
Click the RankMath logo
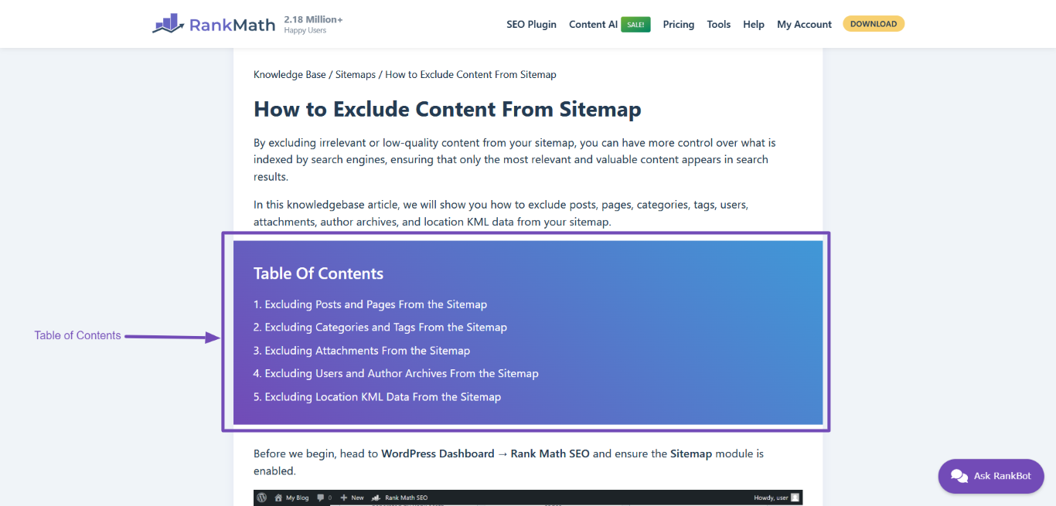[214, 24]
